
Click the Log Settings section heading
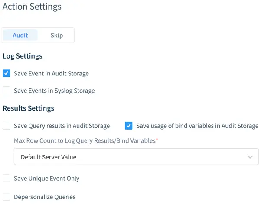click(23, 56)
